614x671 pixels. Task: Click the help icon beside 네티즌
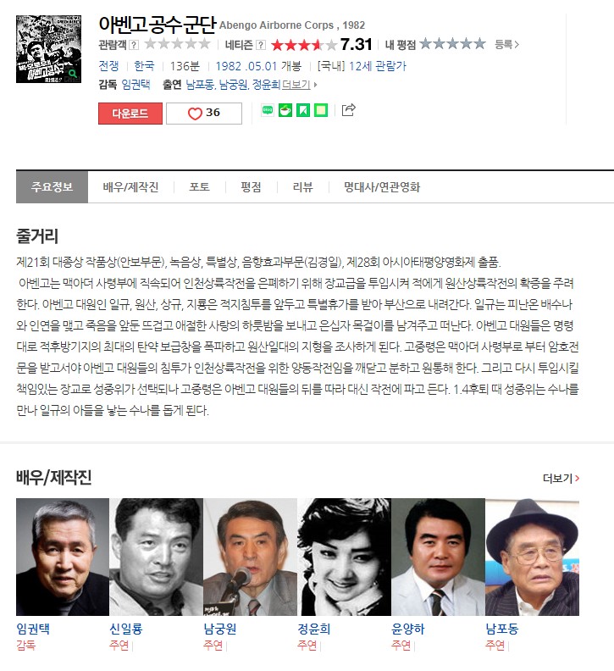coord(261,45)
